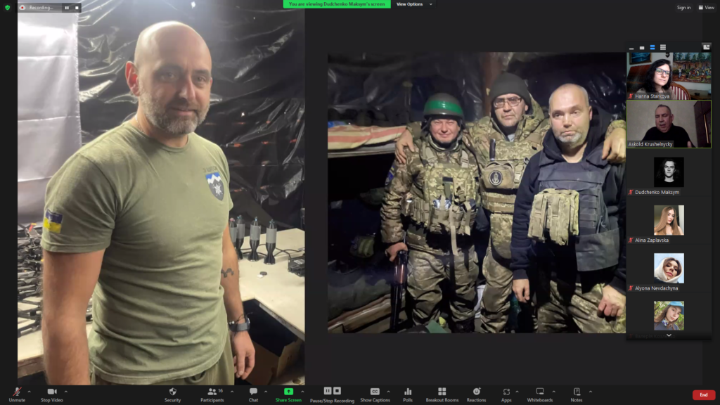Click the green Share Screen icon

tap(288, 391)
